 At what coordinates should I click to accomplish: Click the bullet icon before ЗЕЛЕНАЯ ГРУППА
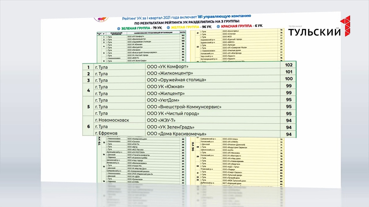pyautogui.click(x=119, y=28)
